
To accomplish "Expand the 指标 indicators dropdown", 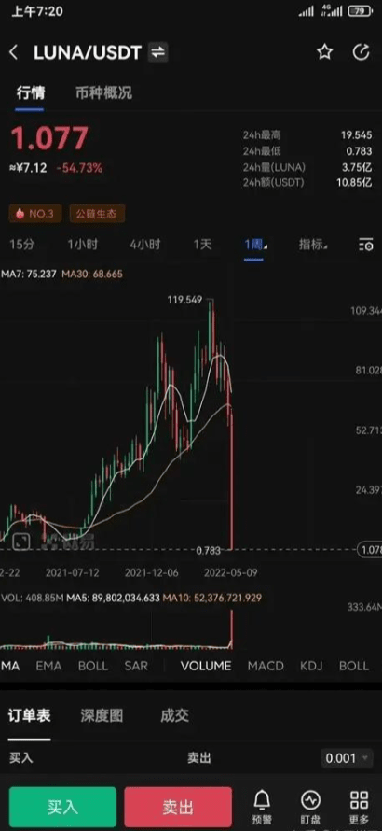I will (x=313, y=245).
